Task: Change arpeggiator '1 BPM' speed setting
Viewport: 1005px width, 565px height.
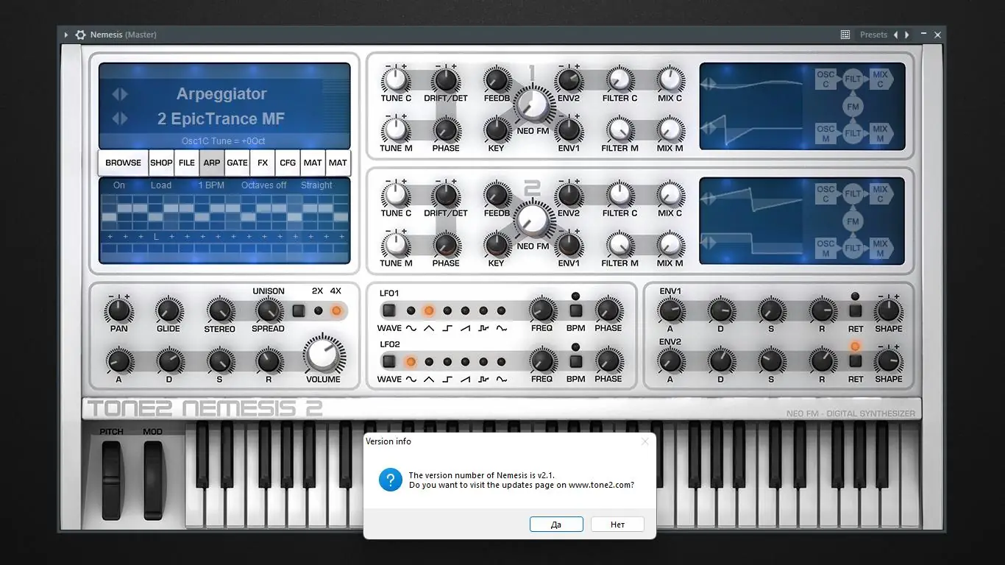Action: coord(211,185)
